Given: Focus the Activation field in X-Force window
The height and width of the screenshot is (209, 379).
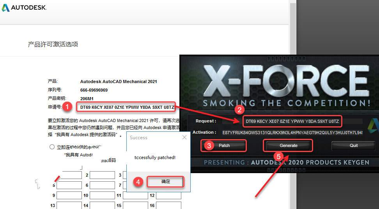Looking at the screenshot, I should (x=292, y=133).
